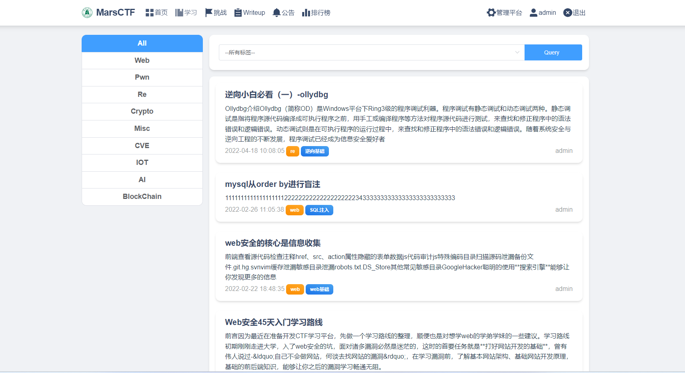The image size is (685, 373).
Task: Select the IOT category
Action: pos(142,162)
